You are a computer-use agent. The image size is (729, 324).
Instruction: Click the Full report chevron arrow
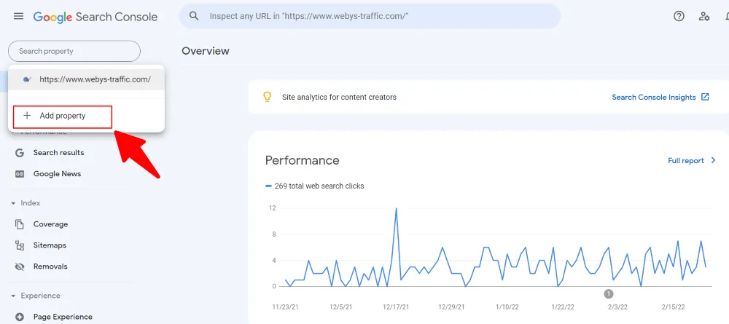tap(714, 161)
